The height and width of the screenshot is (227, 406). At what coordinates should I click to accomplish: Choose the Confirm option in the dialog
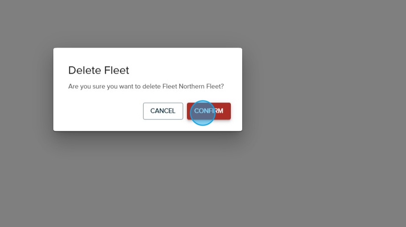click(209, 111)
